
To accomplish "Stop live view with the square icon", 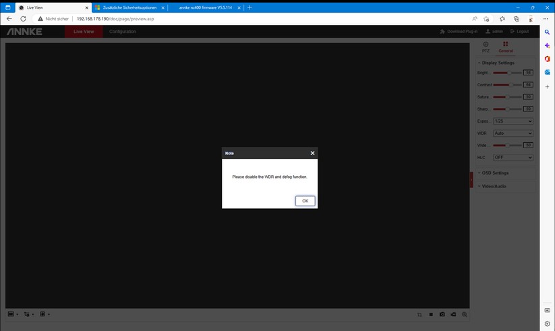I will 431,314.
